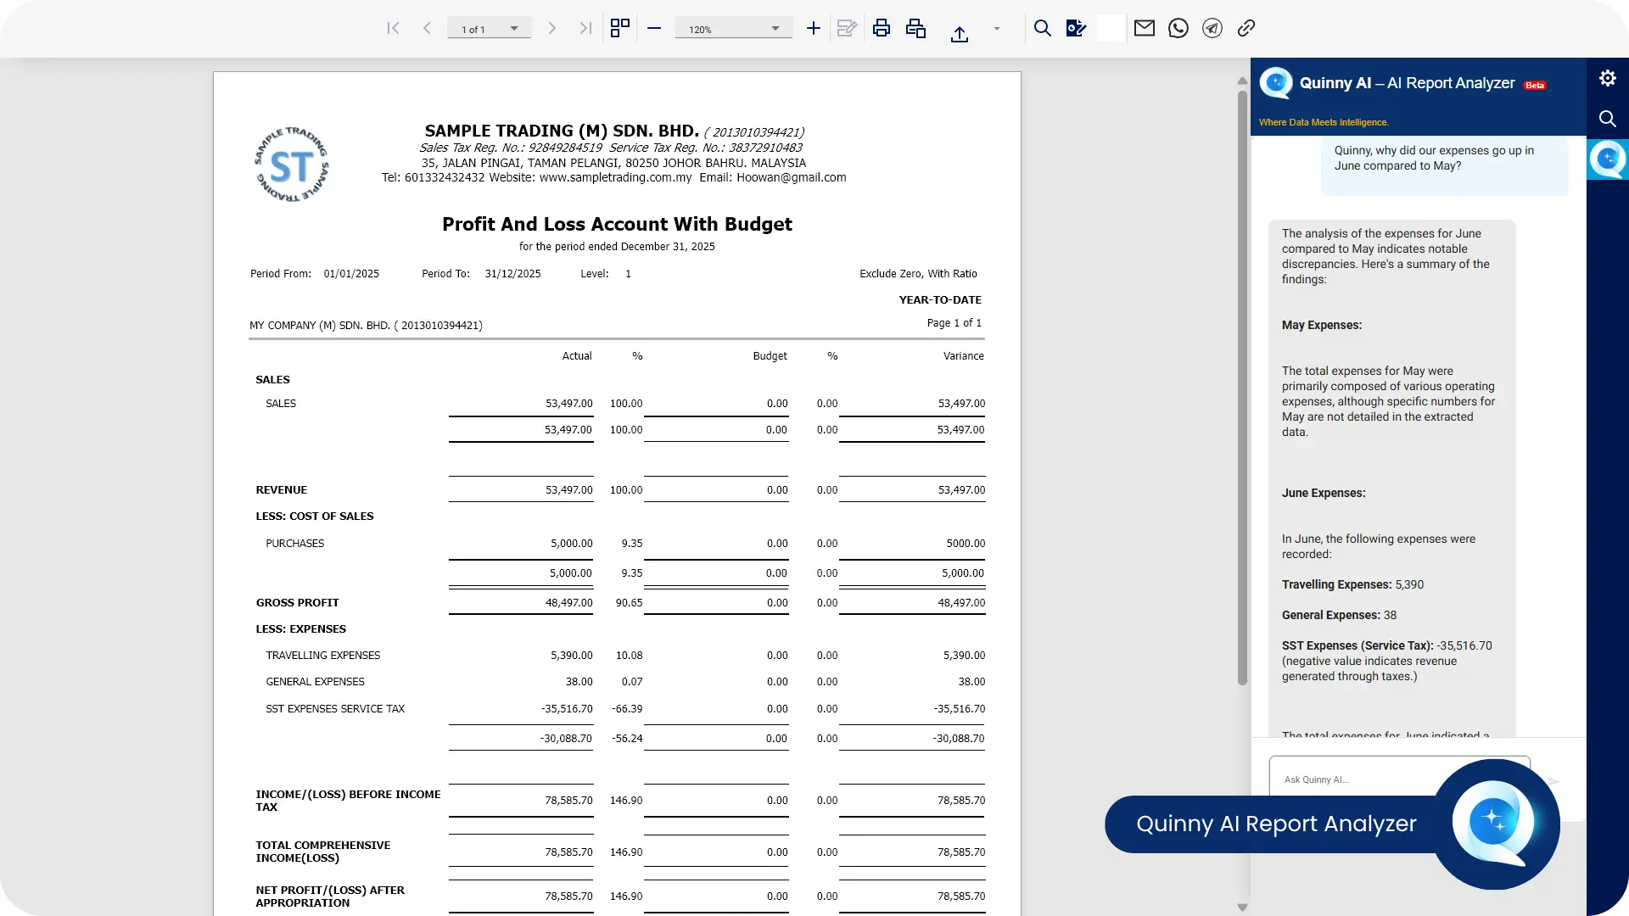
Task: Share report via Telegram icon
Action: [x=1212, y=28]
